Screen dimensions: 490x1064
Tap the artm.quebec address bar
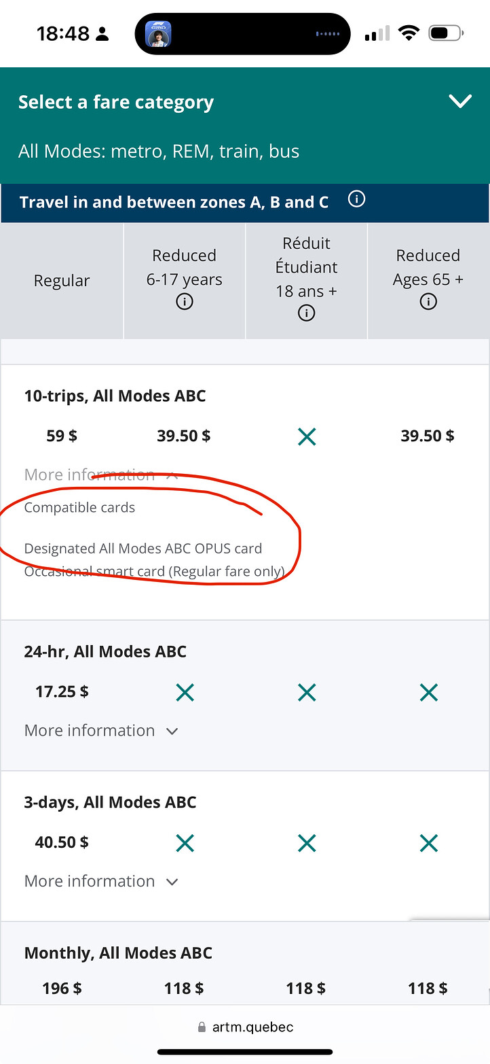tap(245, 1027)
